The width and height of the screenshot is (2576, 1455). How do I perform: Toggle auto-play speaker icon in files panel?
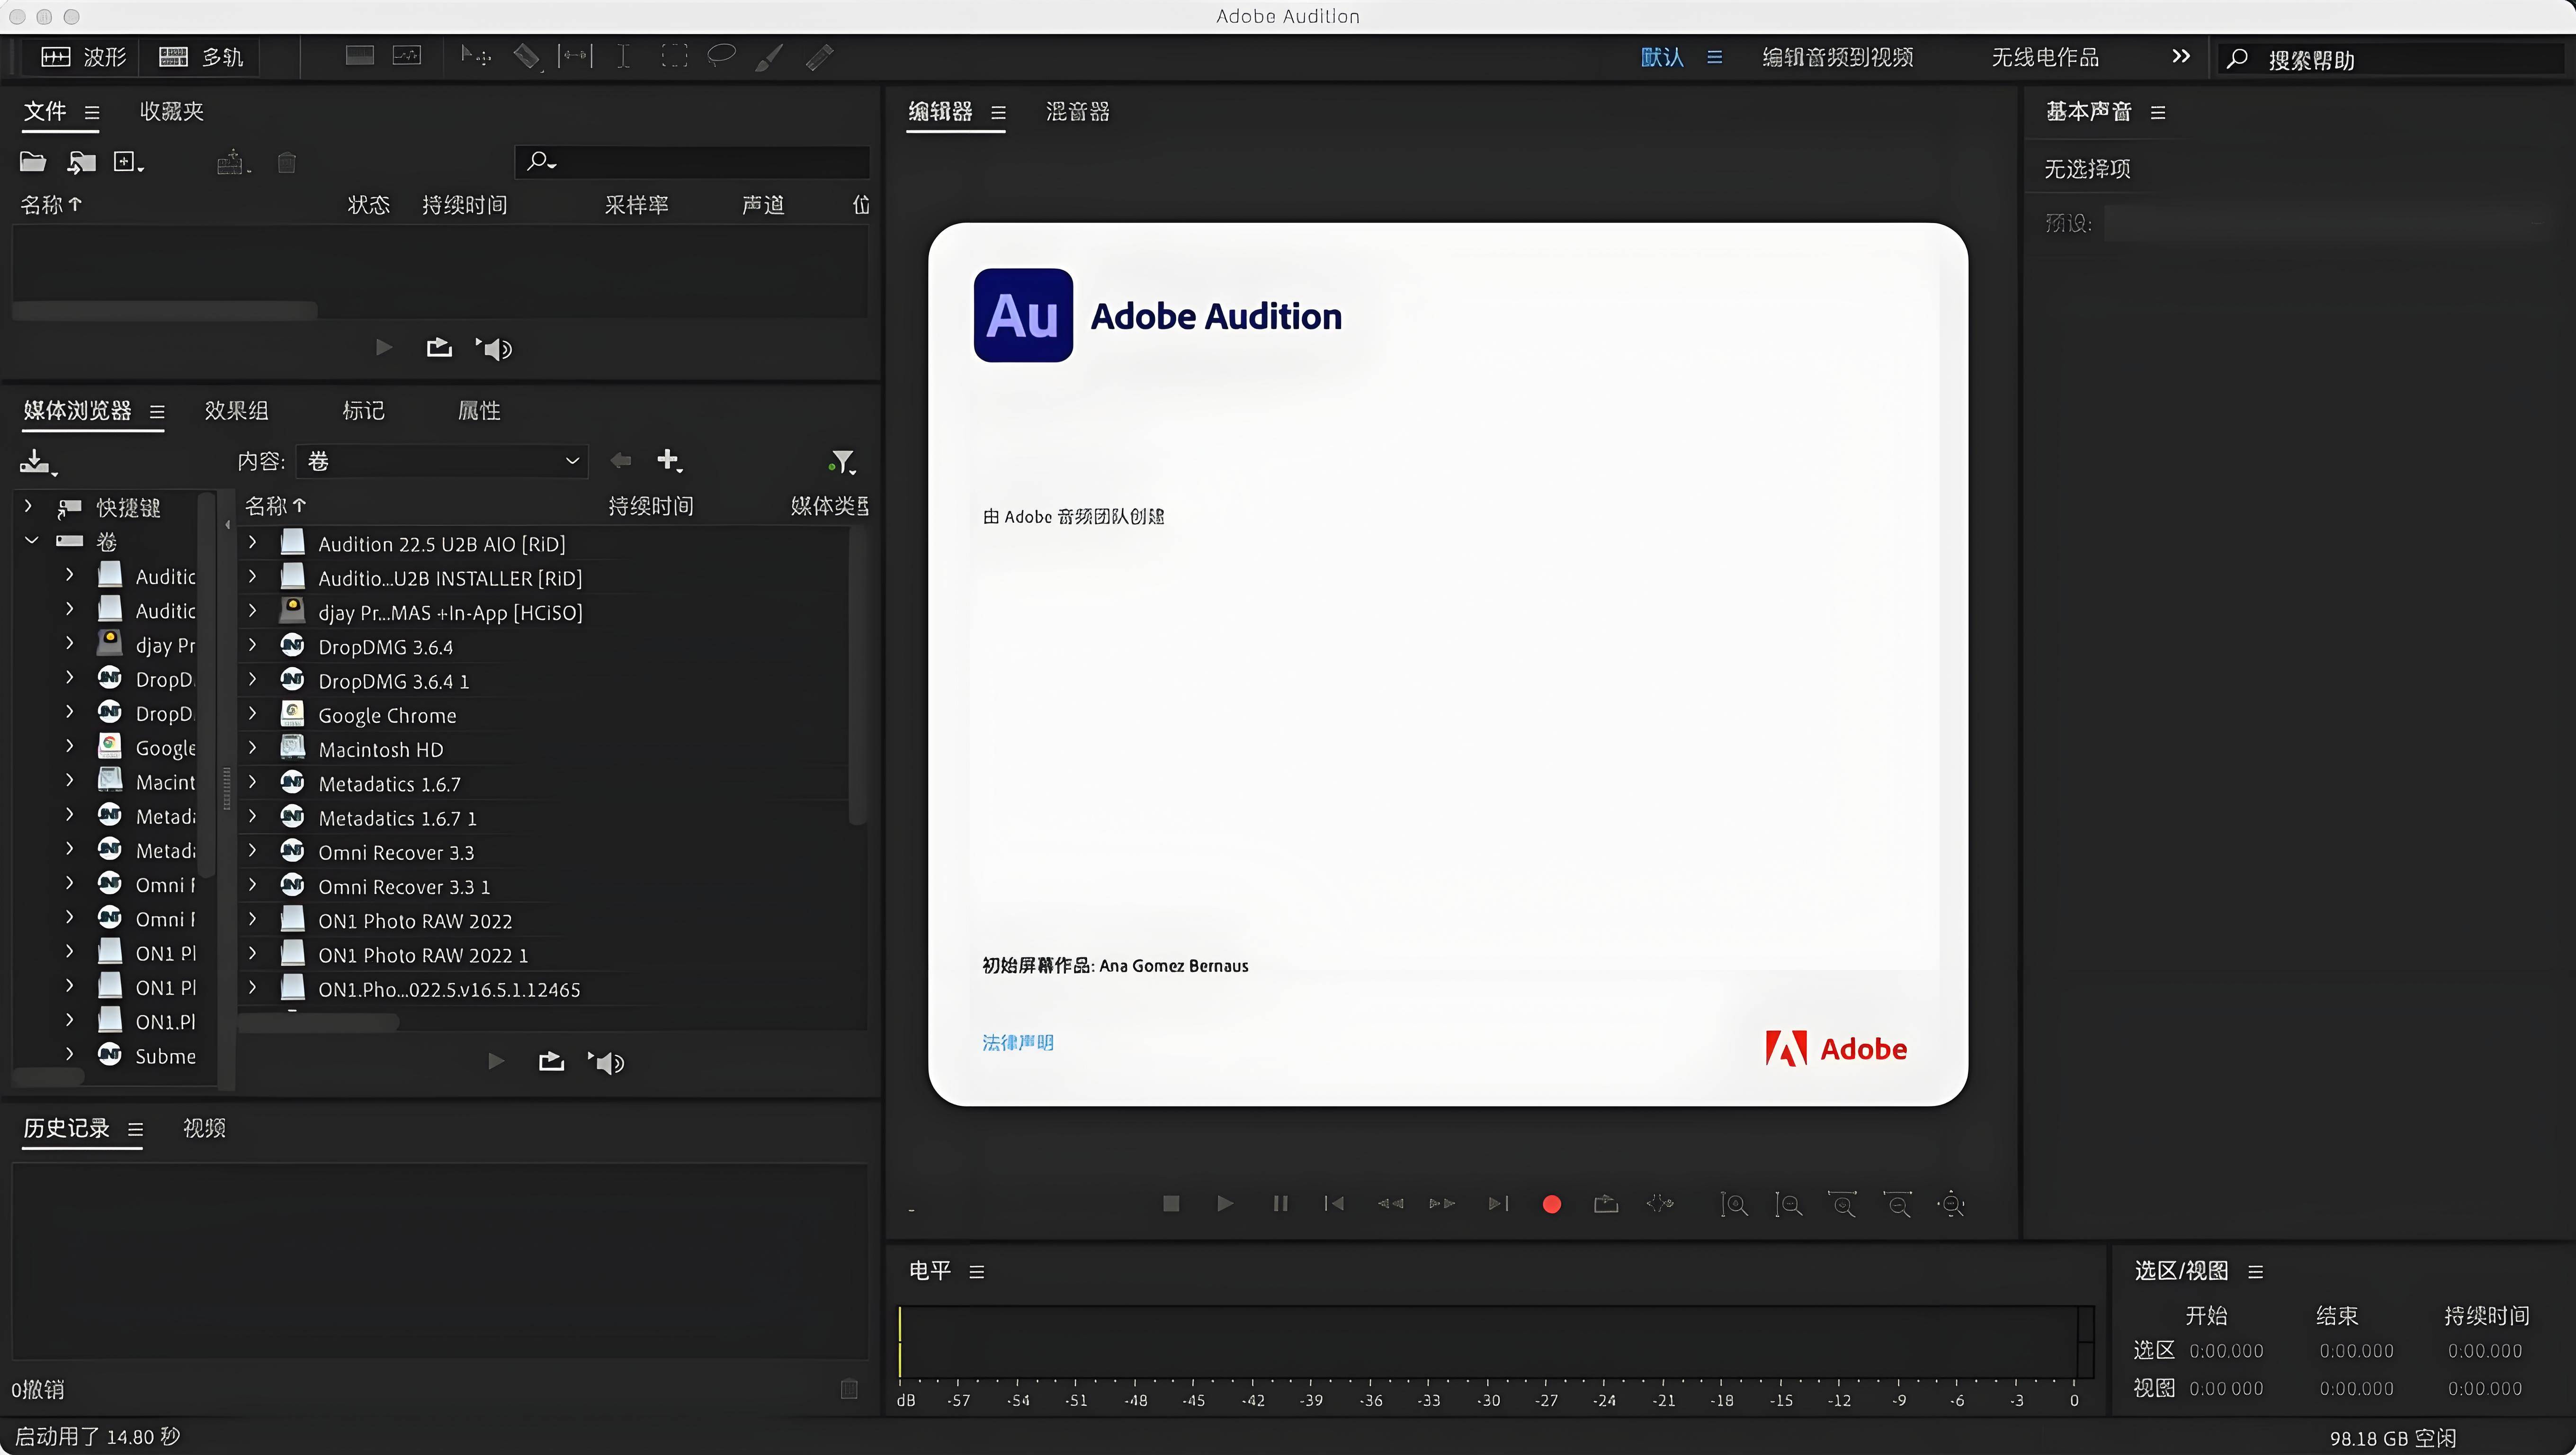(495, 348)
